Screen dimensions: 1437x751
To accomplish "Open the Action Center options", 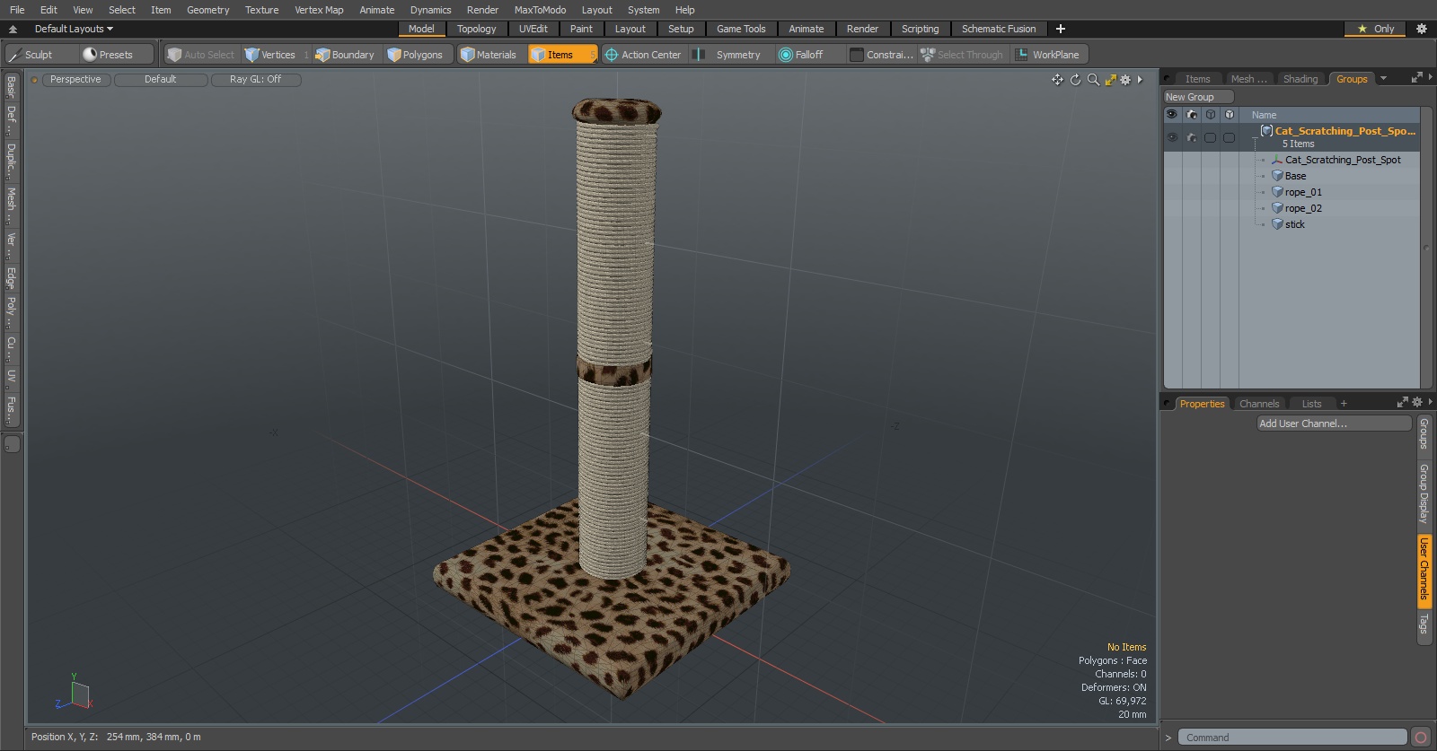I will tap(643, 55).
